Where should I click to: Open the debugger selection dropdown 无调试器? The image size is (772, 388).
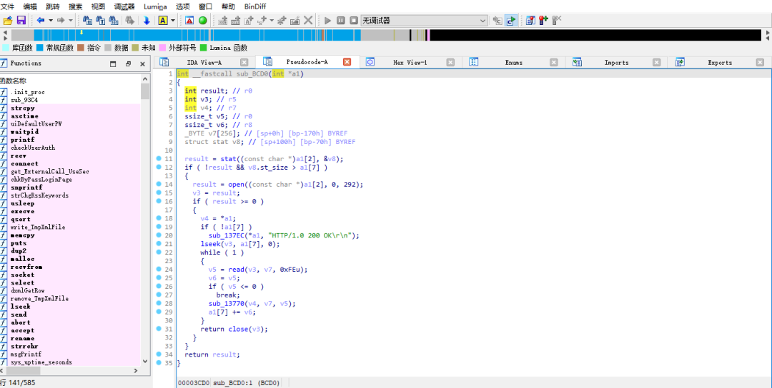pyautogui.click(x=425, y=20)
